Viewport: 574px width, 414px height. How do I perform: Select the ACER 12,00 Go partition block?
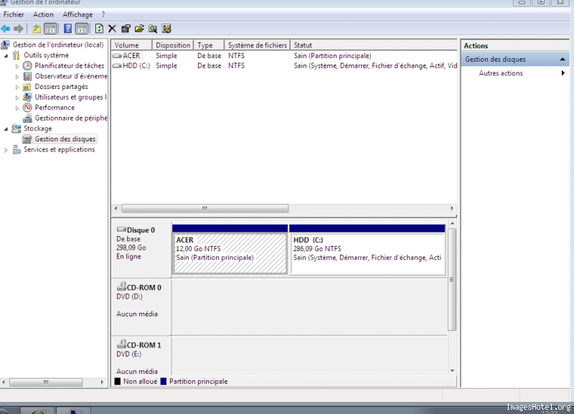(230, 253)
